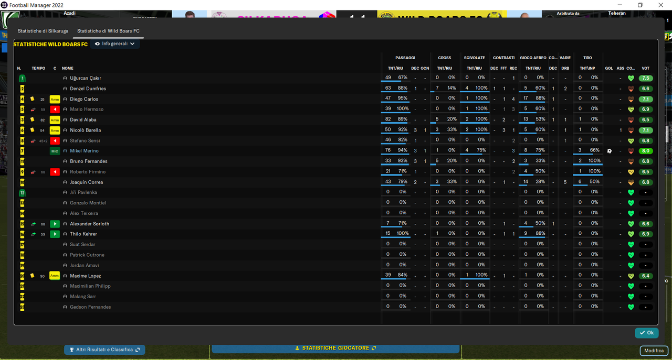Click Mikel Merino goal ball icon
Screen dimensions: 672x360
[x=609, y=151]
